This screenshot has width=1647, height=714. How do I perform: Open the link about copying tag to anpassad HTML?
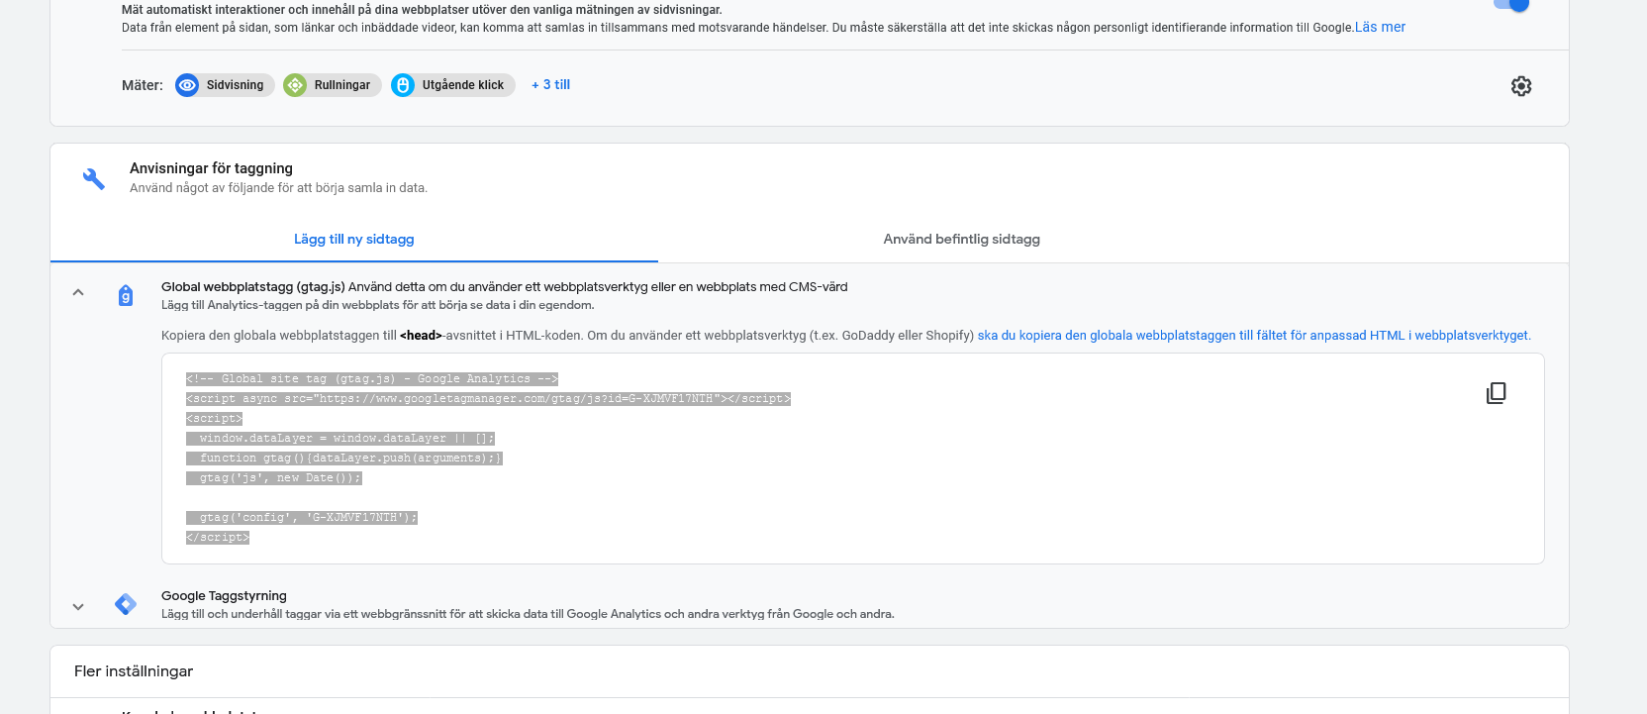(1253, 336)
